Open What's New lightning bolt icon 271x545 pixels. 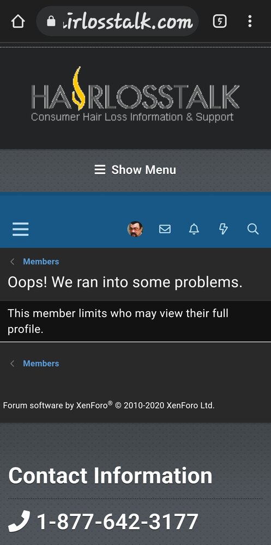click(x=224, y=229)
